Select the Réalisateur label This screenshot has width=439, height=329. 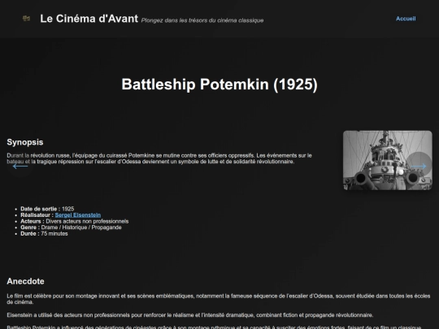point(37,214)
